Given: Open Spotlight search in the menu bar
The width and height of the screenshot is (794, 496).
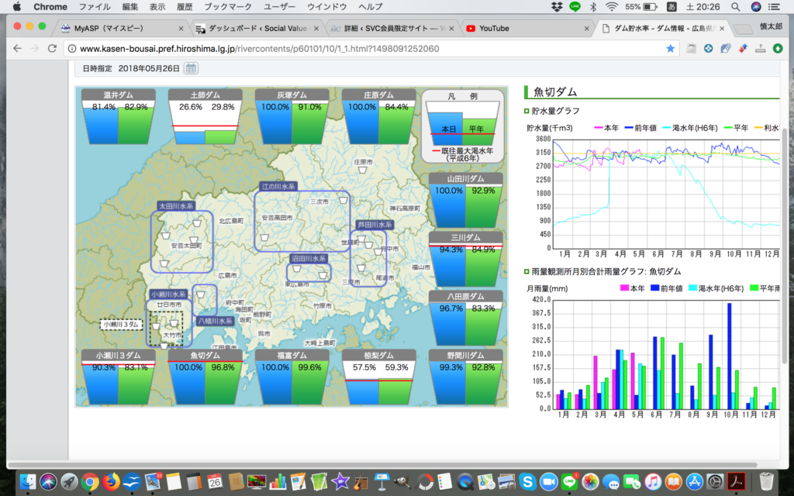Looking at the screenshot, I should pyautogui.click(x=734, y=7).
